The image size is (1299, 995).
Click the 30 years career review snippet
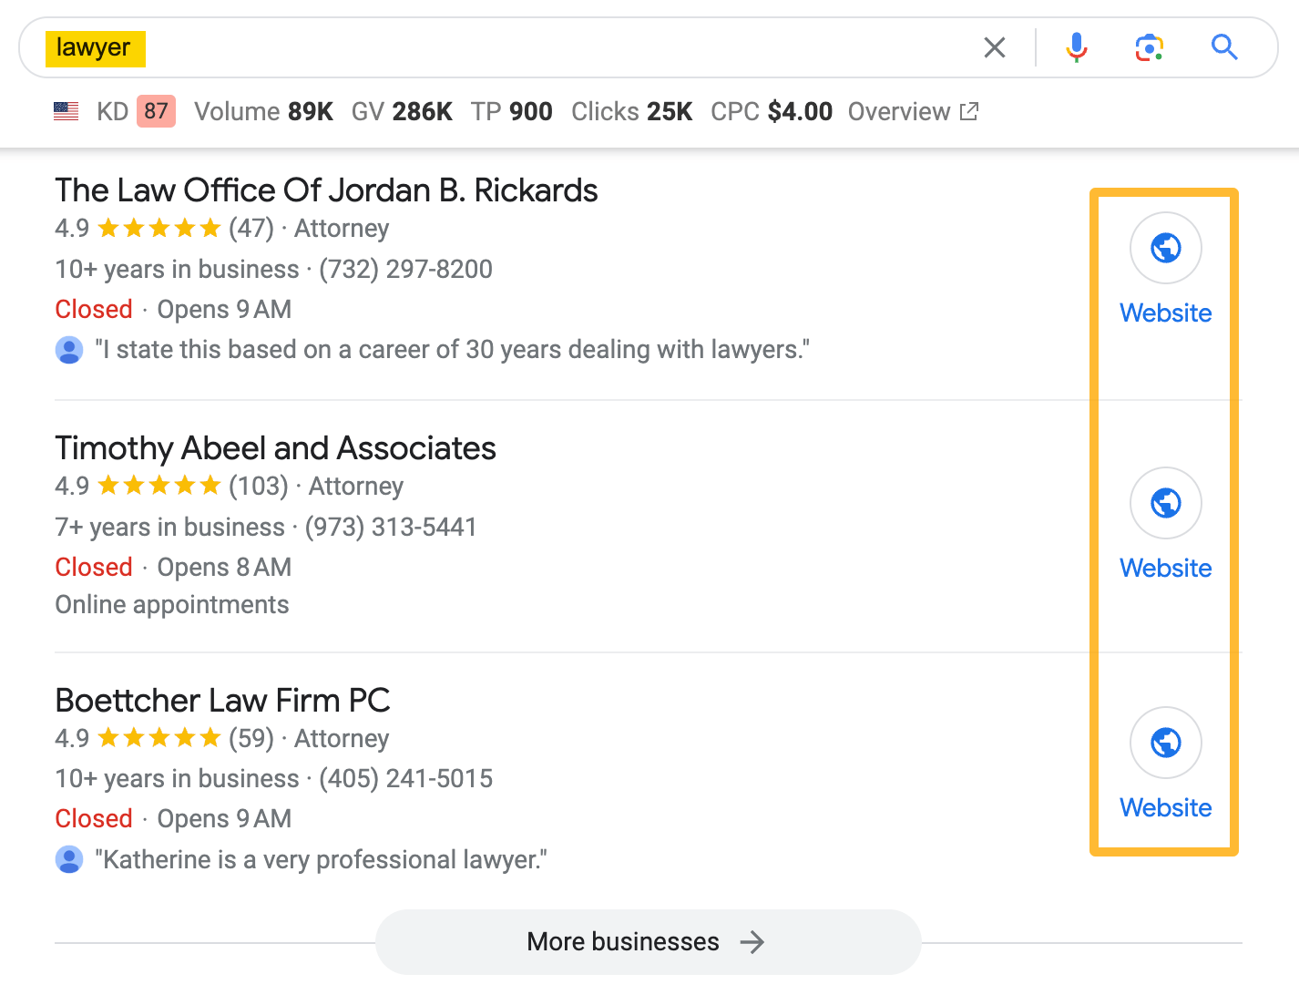(452, 350)
